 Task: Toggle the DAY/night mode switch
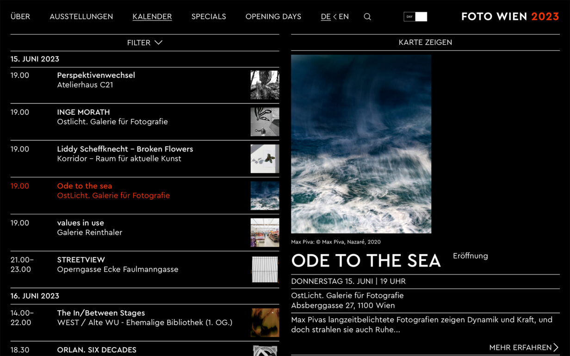click(415, 17)
